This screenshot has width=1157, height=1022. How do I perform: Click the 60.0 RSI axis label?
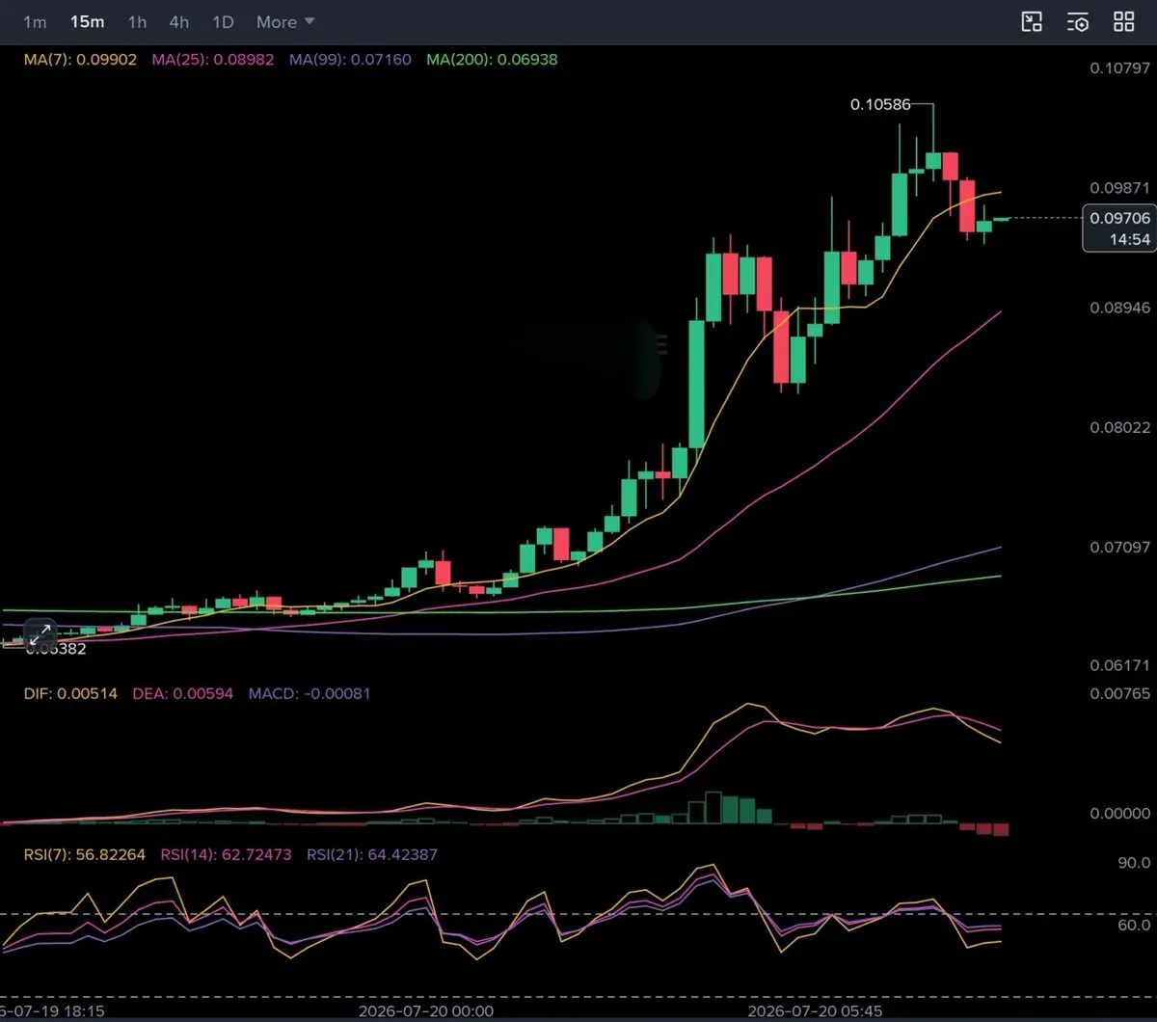point(1134,926)
